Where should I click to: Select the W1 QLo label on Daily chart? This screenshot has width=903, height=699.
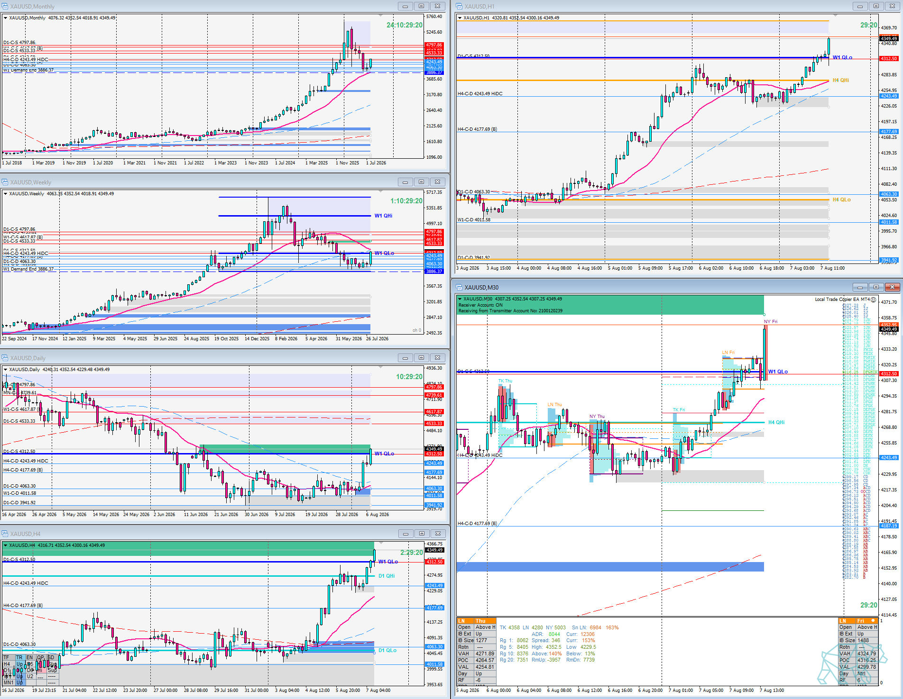point(384,454)
